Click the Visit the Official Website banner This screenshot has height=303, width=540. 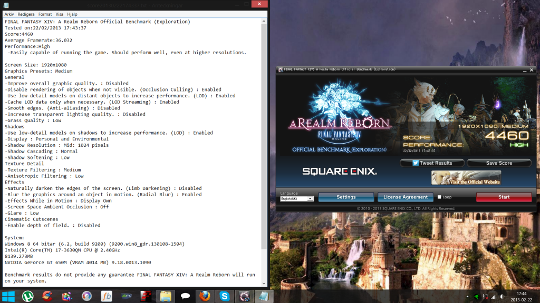coord(466,178)
